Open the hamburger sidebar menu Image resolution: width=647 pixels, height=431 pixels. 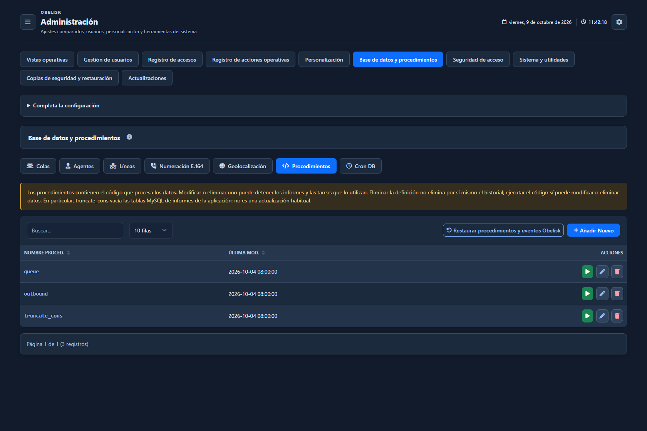28,22
